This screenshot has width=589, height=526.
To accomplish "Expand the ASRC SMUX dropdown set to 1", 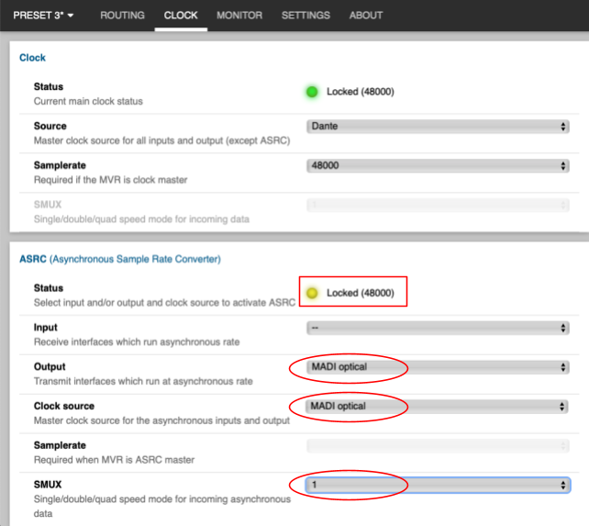I will [x=438, y=485].
